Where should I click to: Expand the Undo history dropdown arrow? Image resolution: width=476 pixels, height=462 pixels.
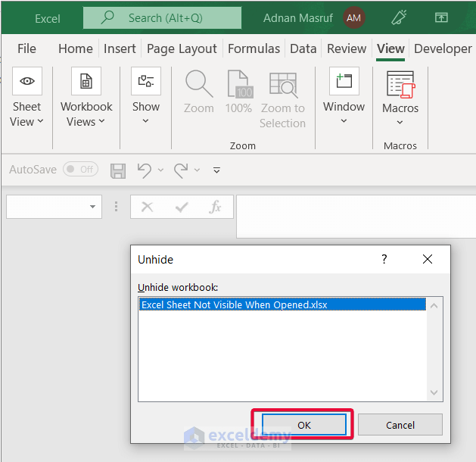160,170
